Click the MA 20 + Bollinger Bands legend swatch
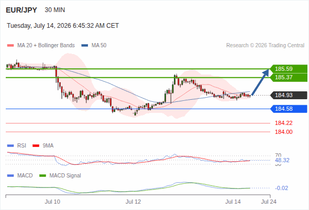This screenshot has height=210, width=309. [10, 46]
